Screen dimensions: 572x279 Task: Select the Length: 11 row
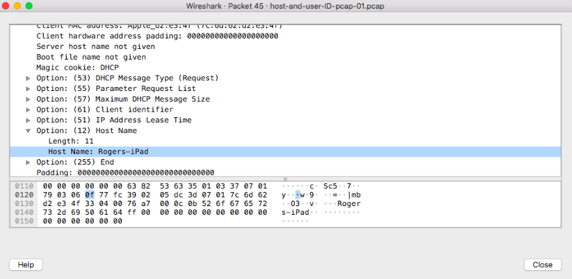click(x=285, y=141)
